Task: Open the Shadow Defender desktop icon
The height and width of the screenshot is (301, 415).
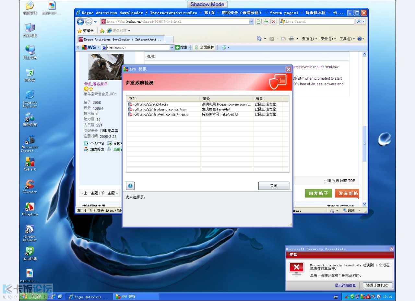Action: point(30,233)
